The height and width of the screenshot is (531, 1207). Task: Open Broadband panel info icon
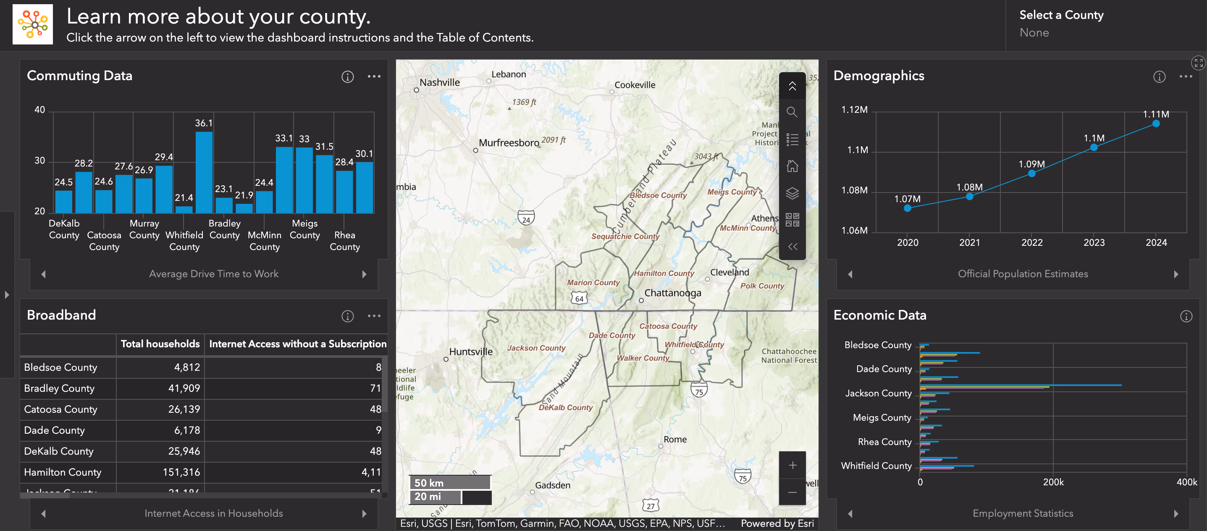(x=347, y=316)
